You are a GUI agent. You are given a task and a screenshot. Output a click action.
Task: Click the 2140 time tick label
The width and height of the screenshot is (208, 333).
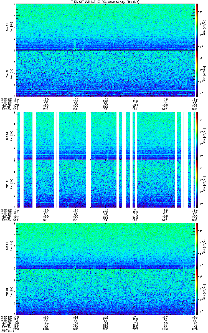(x=165, y=329)
